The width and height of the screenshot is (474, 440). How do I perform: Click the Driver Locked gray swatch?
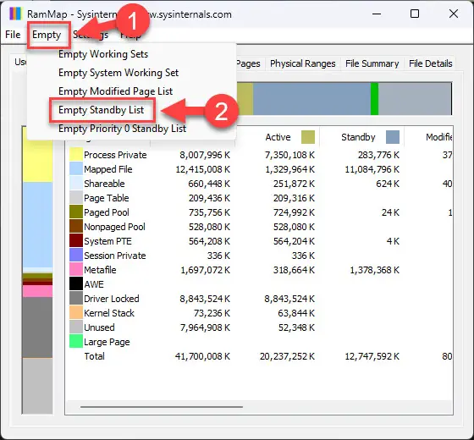[76, 298]
